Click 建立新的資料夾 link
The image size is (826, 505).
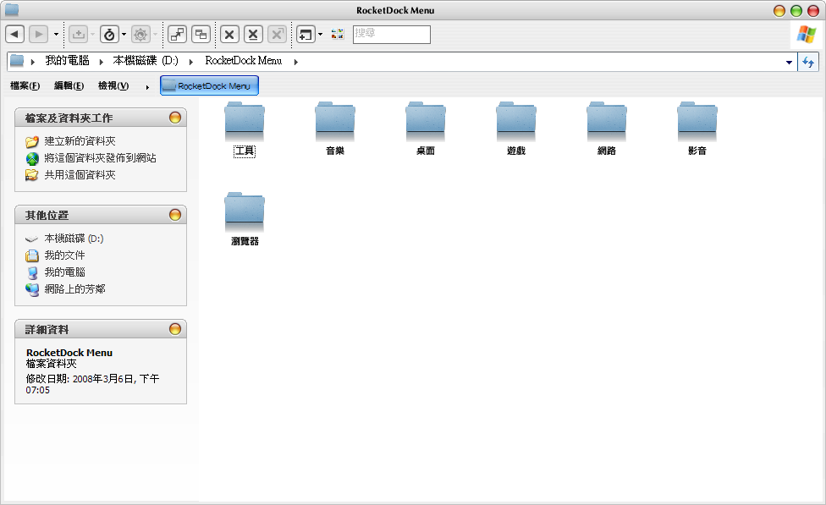tap(80, 141)
